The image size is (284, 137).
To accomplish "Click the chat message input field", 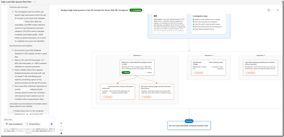I will click(x=28, y=119).
